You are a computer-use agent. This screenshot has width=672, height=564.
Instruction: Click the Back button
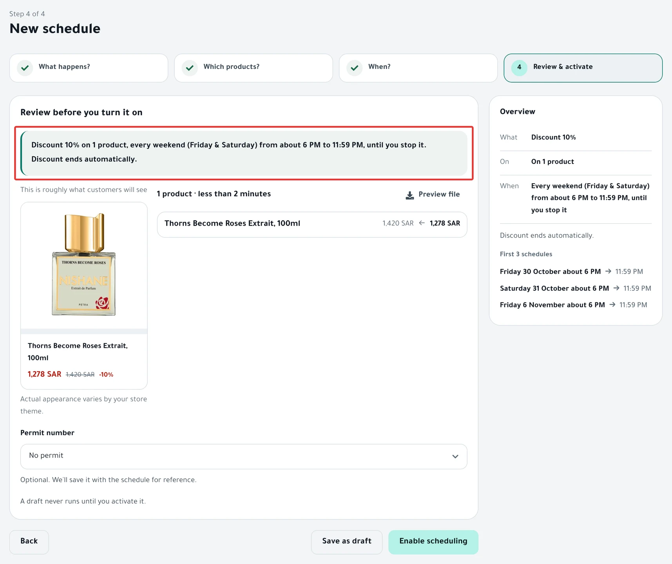click(29, 542)
